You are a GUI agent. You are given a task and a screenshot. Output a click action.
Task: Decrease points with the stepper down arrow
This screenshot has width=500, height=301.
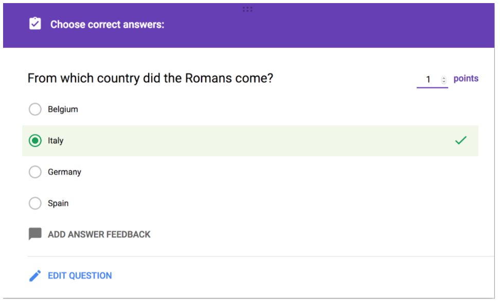(x=444, y=82)
